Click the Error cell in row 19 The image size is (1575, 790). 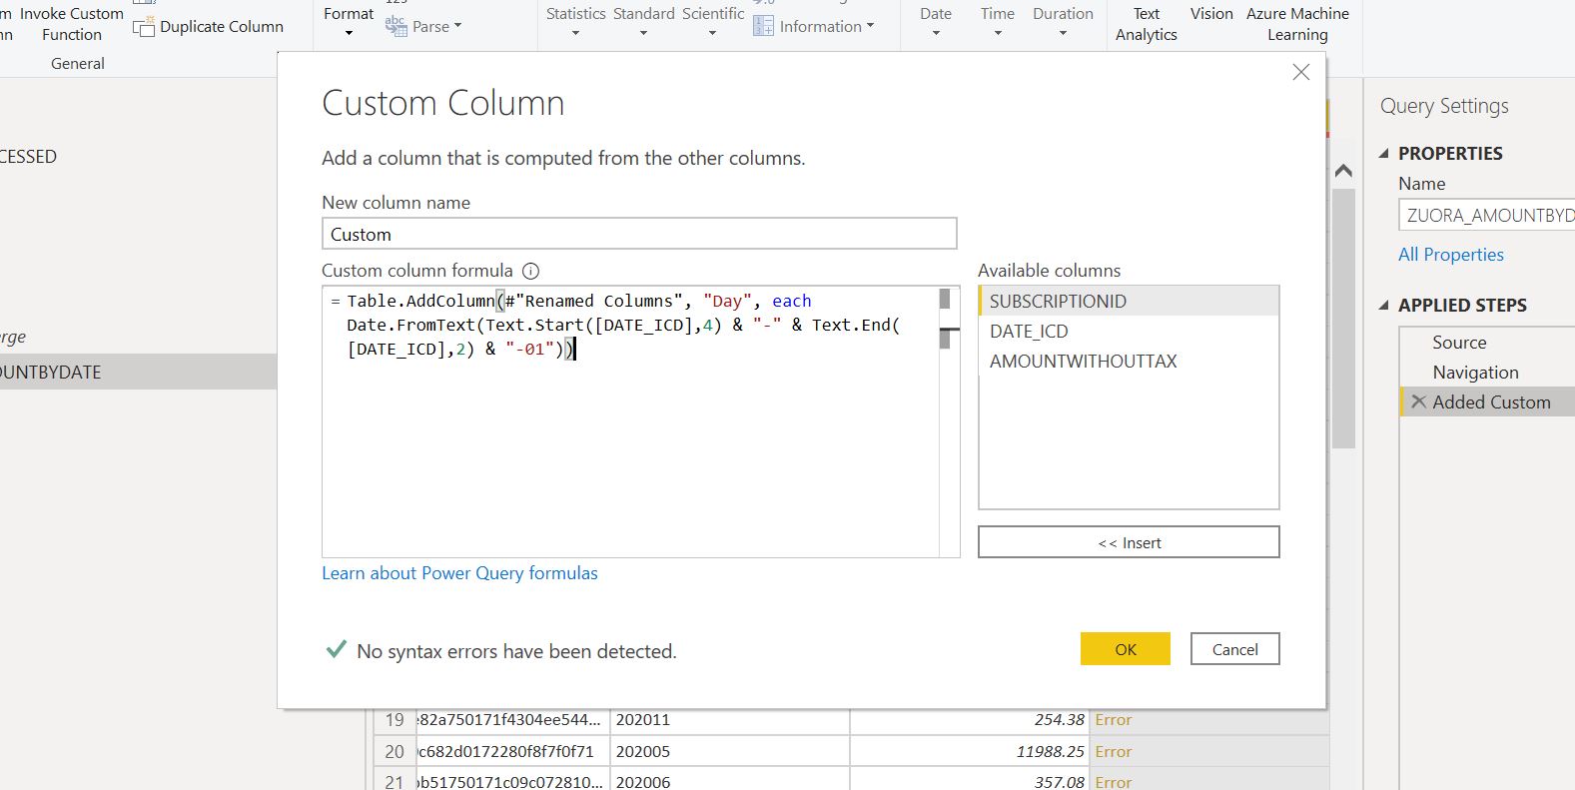(x=1208, y=720)
